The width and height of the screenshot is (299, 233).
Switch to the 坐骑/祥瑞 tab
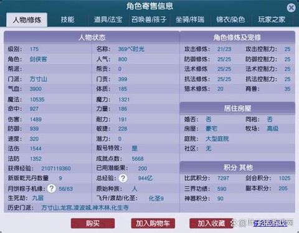pyautogui.click(x=190, y=20)
